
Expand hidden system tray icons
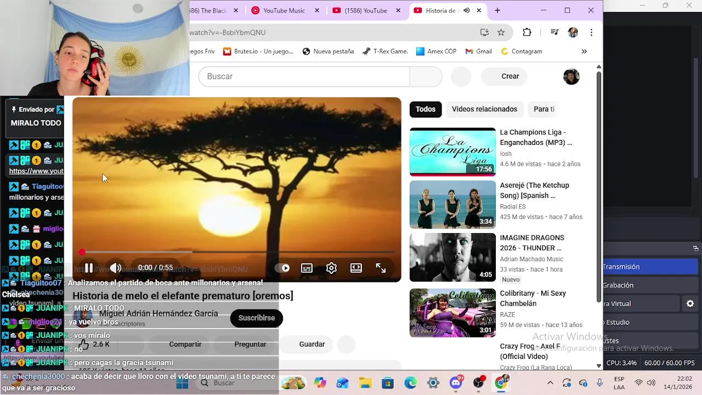(x=550, y=383)
